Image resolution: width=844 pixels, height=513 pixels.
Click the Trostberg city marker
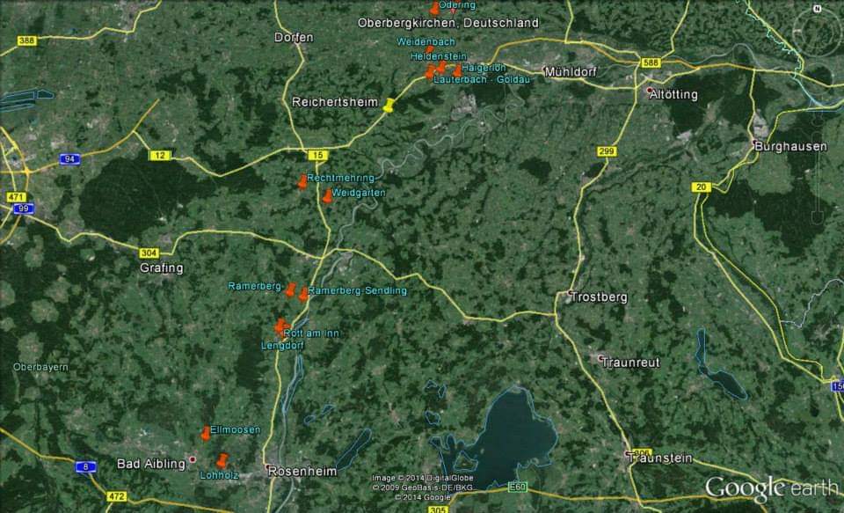point(571,293)
